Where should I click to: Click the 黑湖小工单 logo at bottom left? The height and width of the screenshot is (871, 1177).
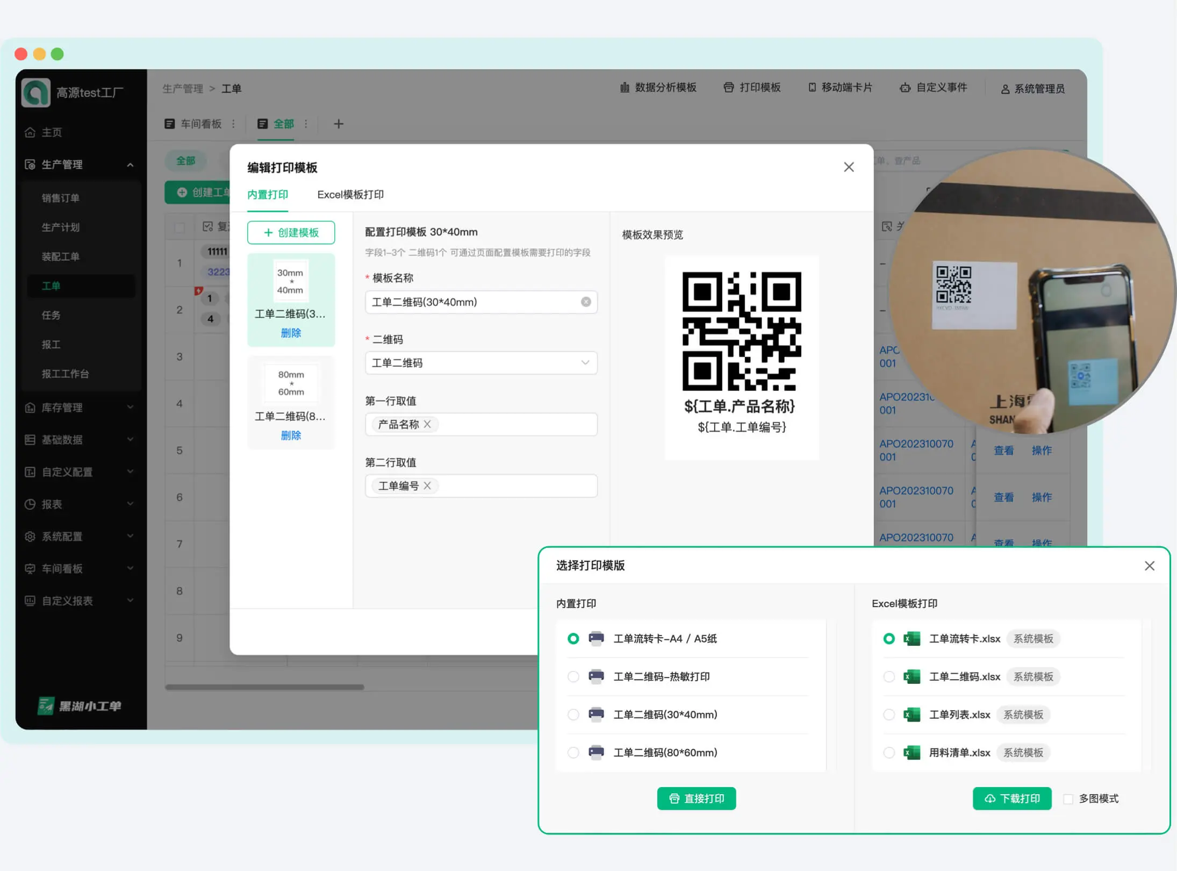pyautogui.click(x=80, y=705)
